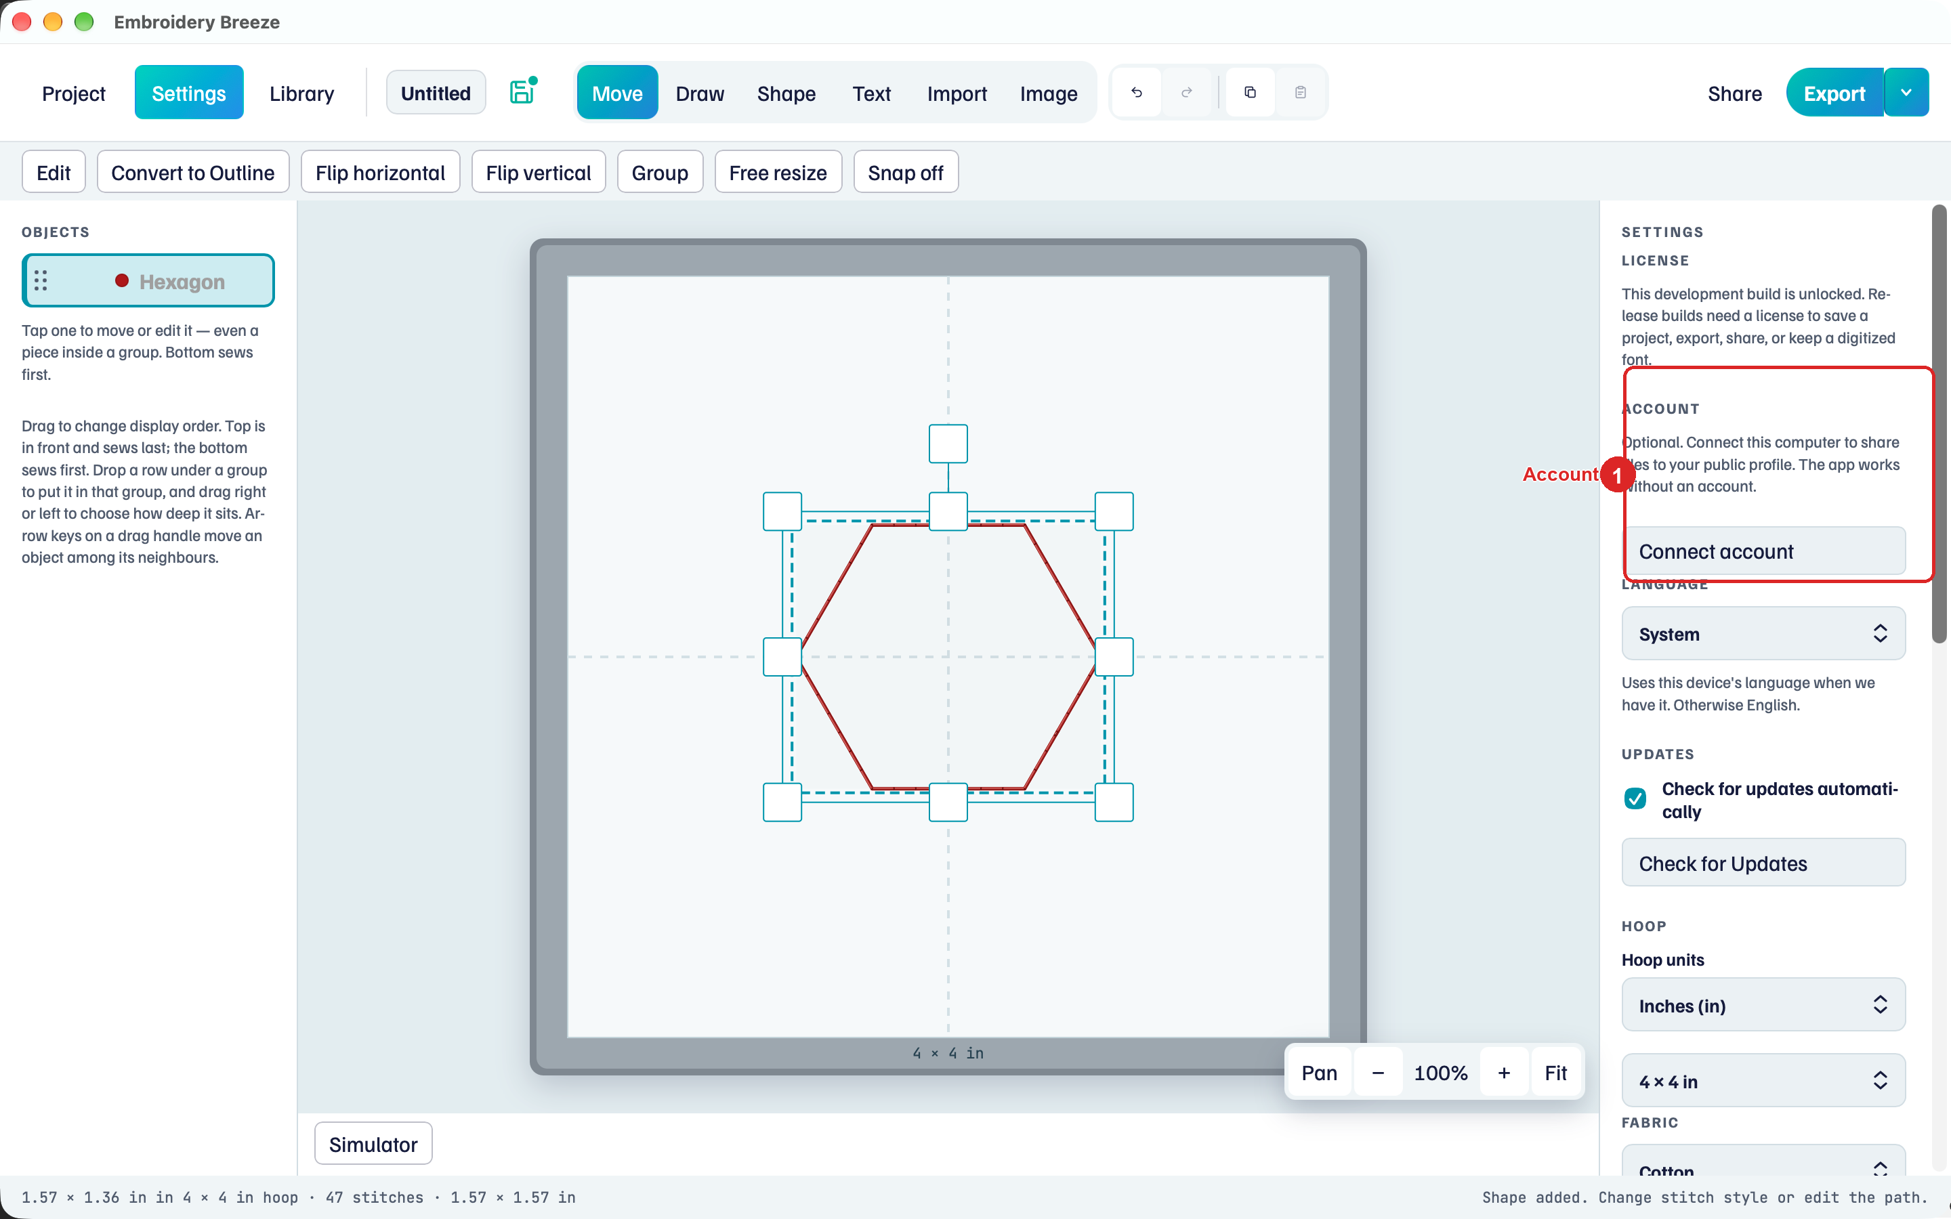The width and height of the screenshot is (1951, 1219).
Task: Click the redo arrow icon
Action: pos(1187,93)
